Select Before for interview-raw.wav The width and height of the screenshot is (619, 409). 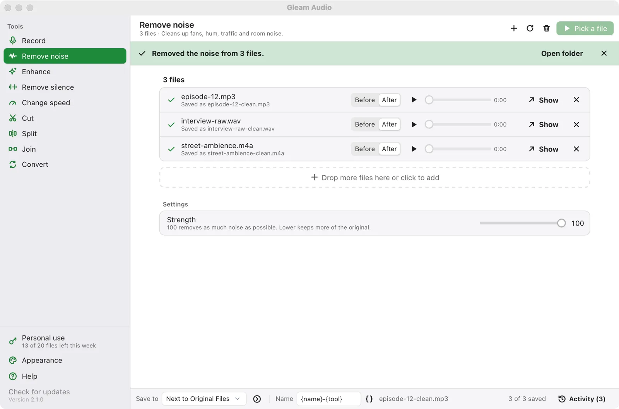tap(365, 124)
